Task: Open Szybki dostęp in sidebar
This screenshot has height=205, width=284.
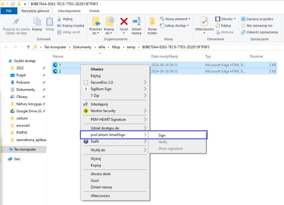Action: tap(22, 61)
